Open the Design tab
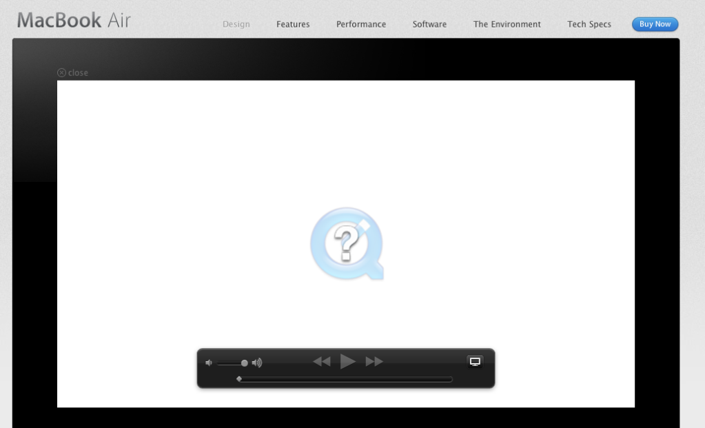 point(236,24)
